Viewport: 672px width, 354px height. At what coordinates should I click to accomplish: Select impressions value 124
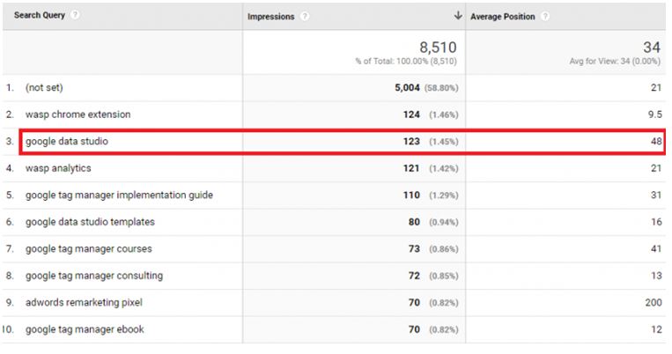click(x=411, y=114)
